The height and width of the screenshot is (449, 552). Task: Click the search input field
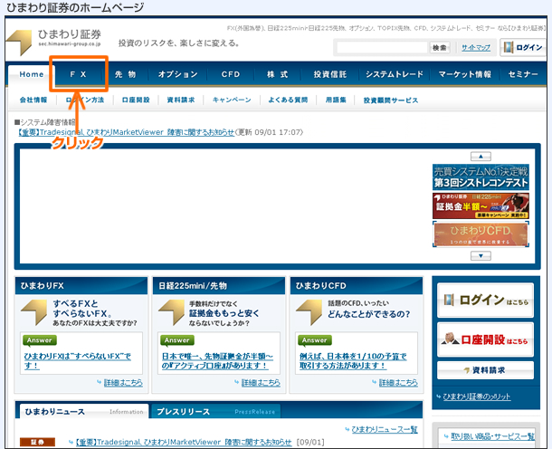coord(382,48)
